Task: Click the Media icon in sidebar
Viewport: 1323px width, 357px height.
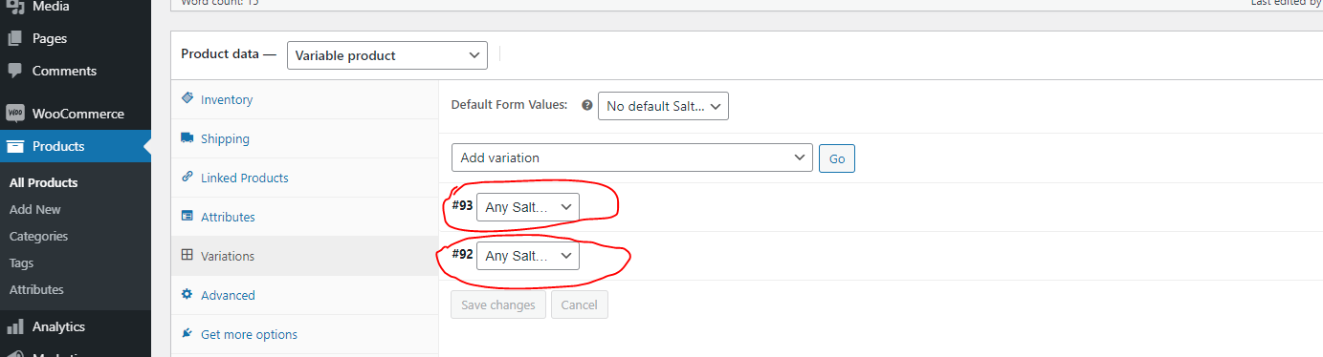Action: [15, 7]
